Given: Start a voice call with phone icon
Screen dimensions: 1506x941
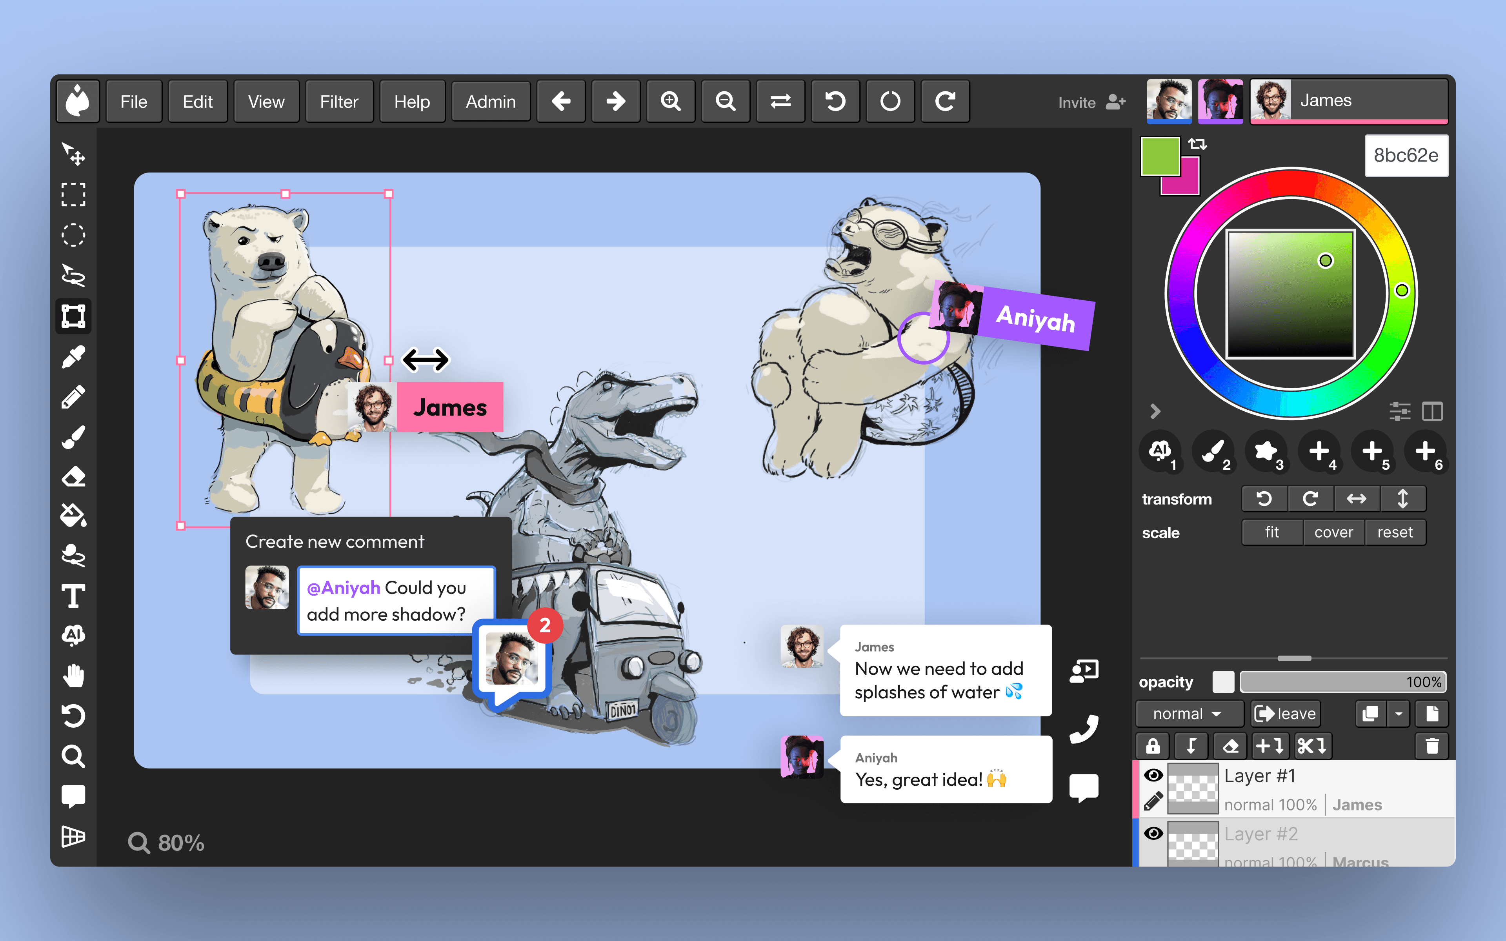Looking at the screenshot, I should click(1084, 729).
